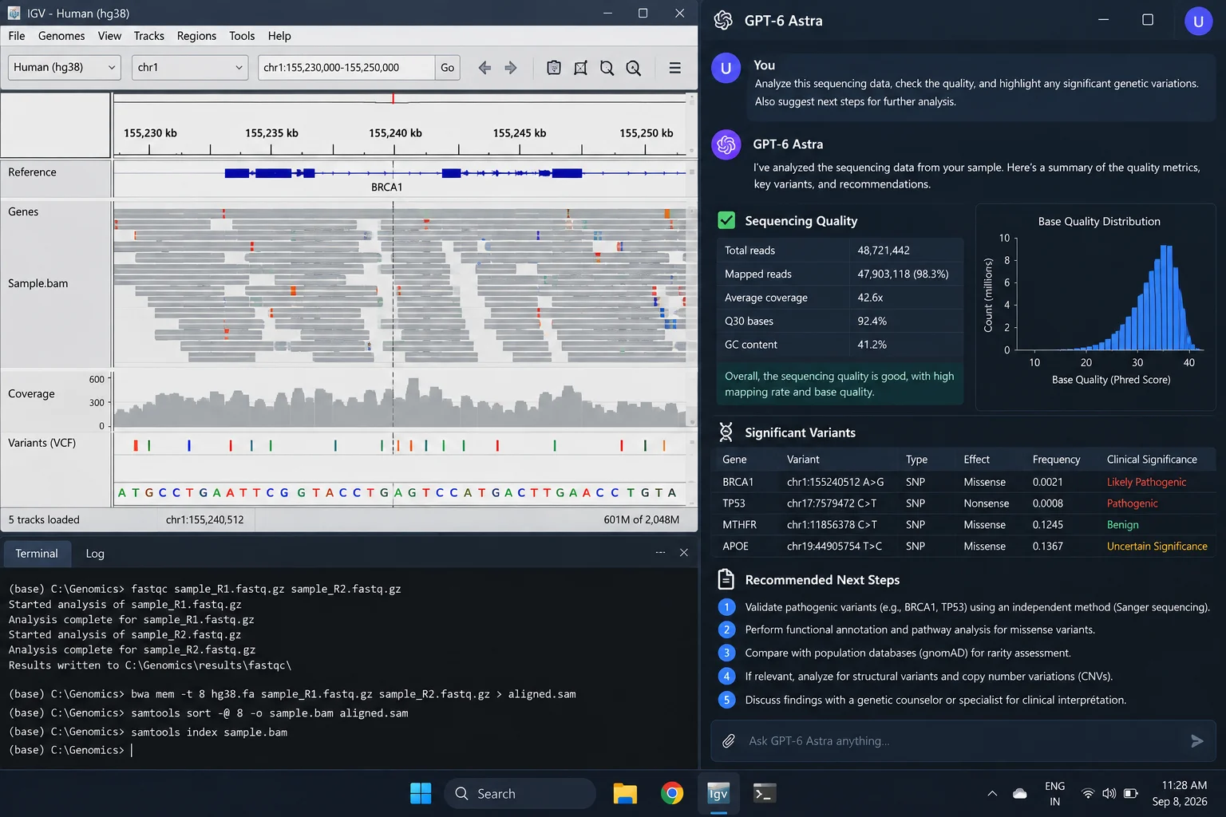Select the Variants (VCF) track label
Screen dimensions: 1226x817
pos(42,443)
